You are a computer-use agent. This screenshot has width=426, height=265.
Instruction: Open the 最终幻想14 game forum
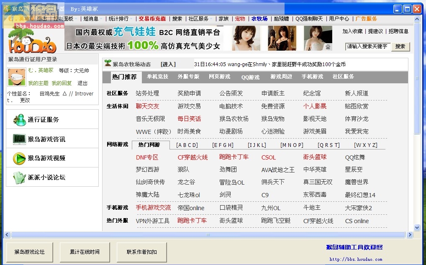click(360, 195)
